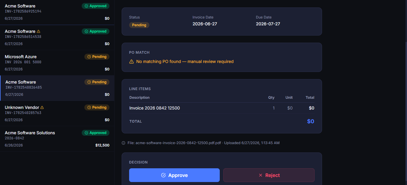The width and height of the screenshot is (407, 185).
Task: Click the Invoice 2026 0842 12500 line item row
Action: tap(222, 108)
